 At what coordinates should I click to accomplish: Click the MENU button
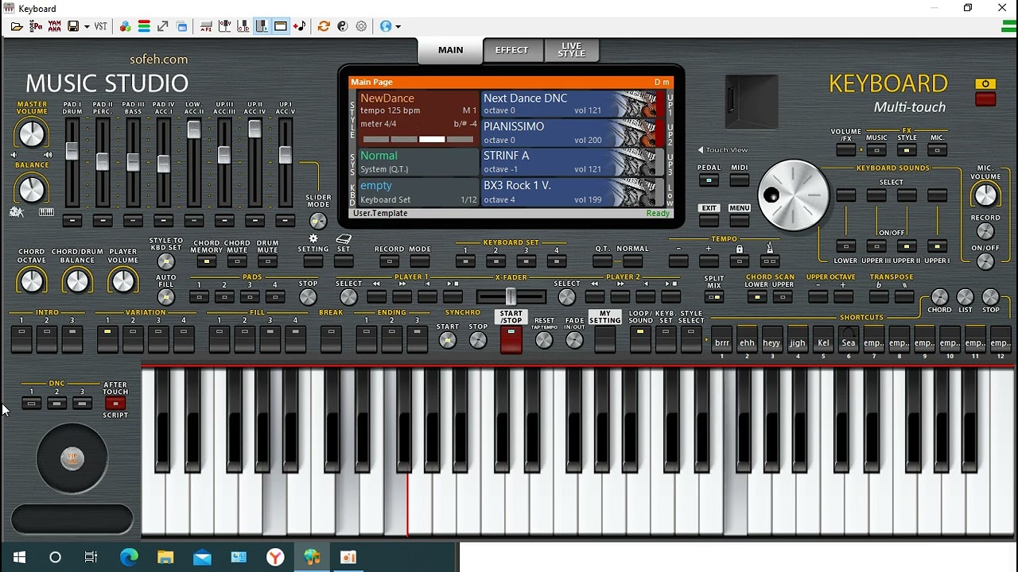tap(740, 220)
